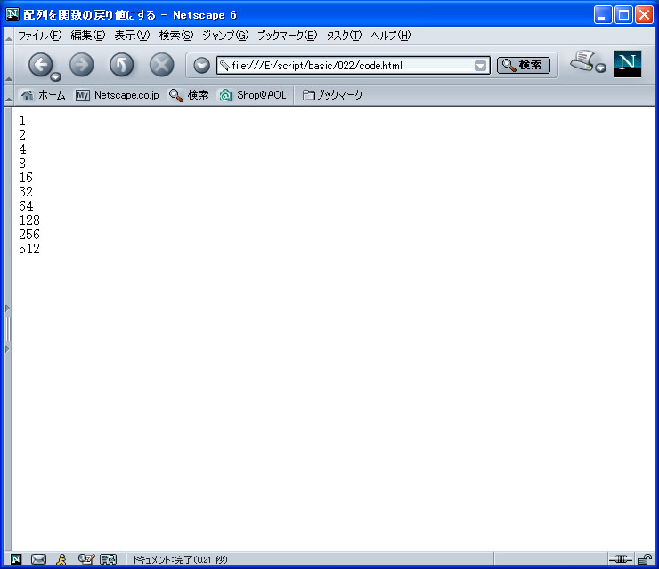
Task: Open Mail from the status bar envelope icon
Action: click(38, 559)
